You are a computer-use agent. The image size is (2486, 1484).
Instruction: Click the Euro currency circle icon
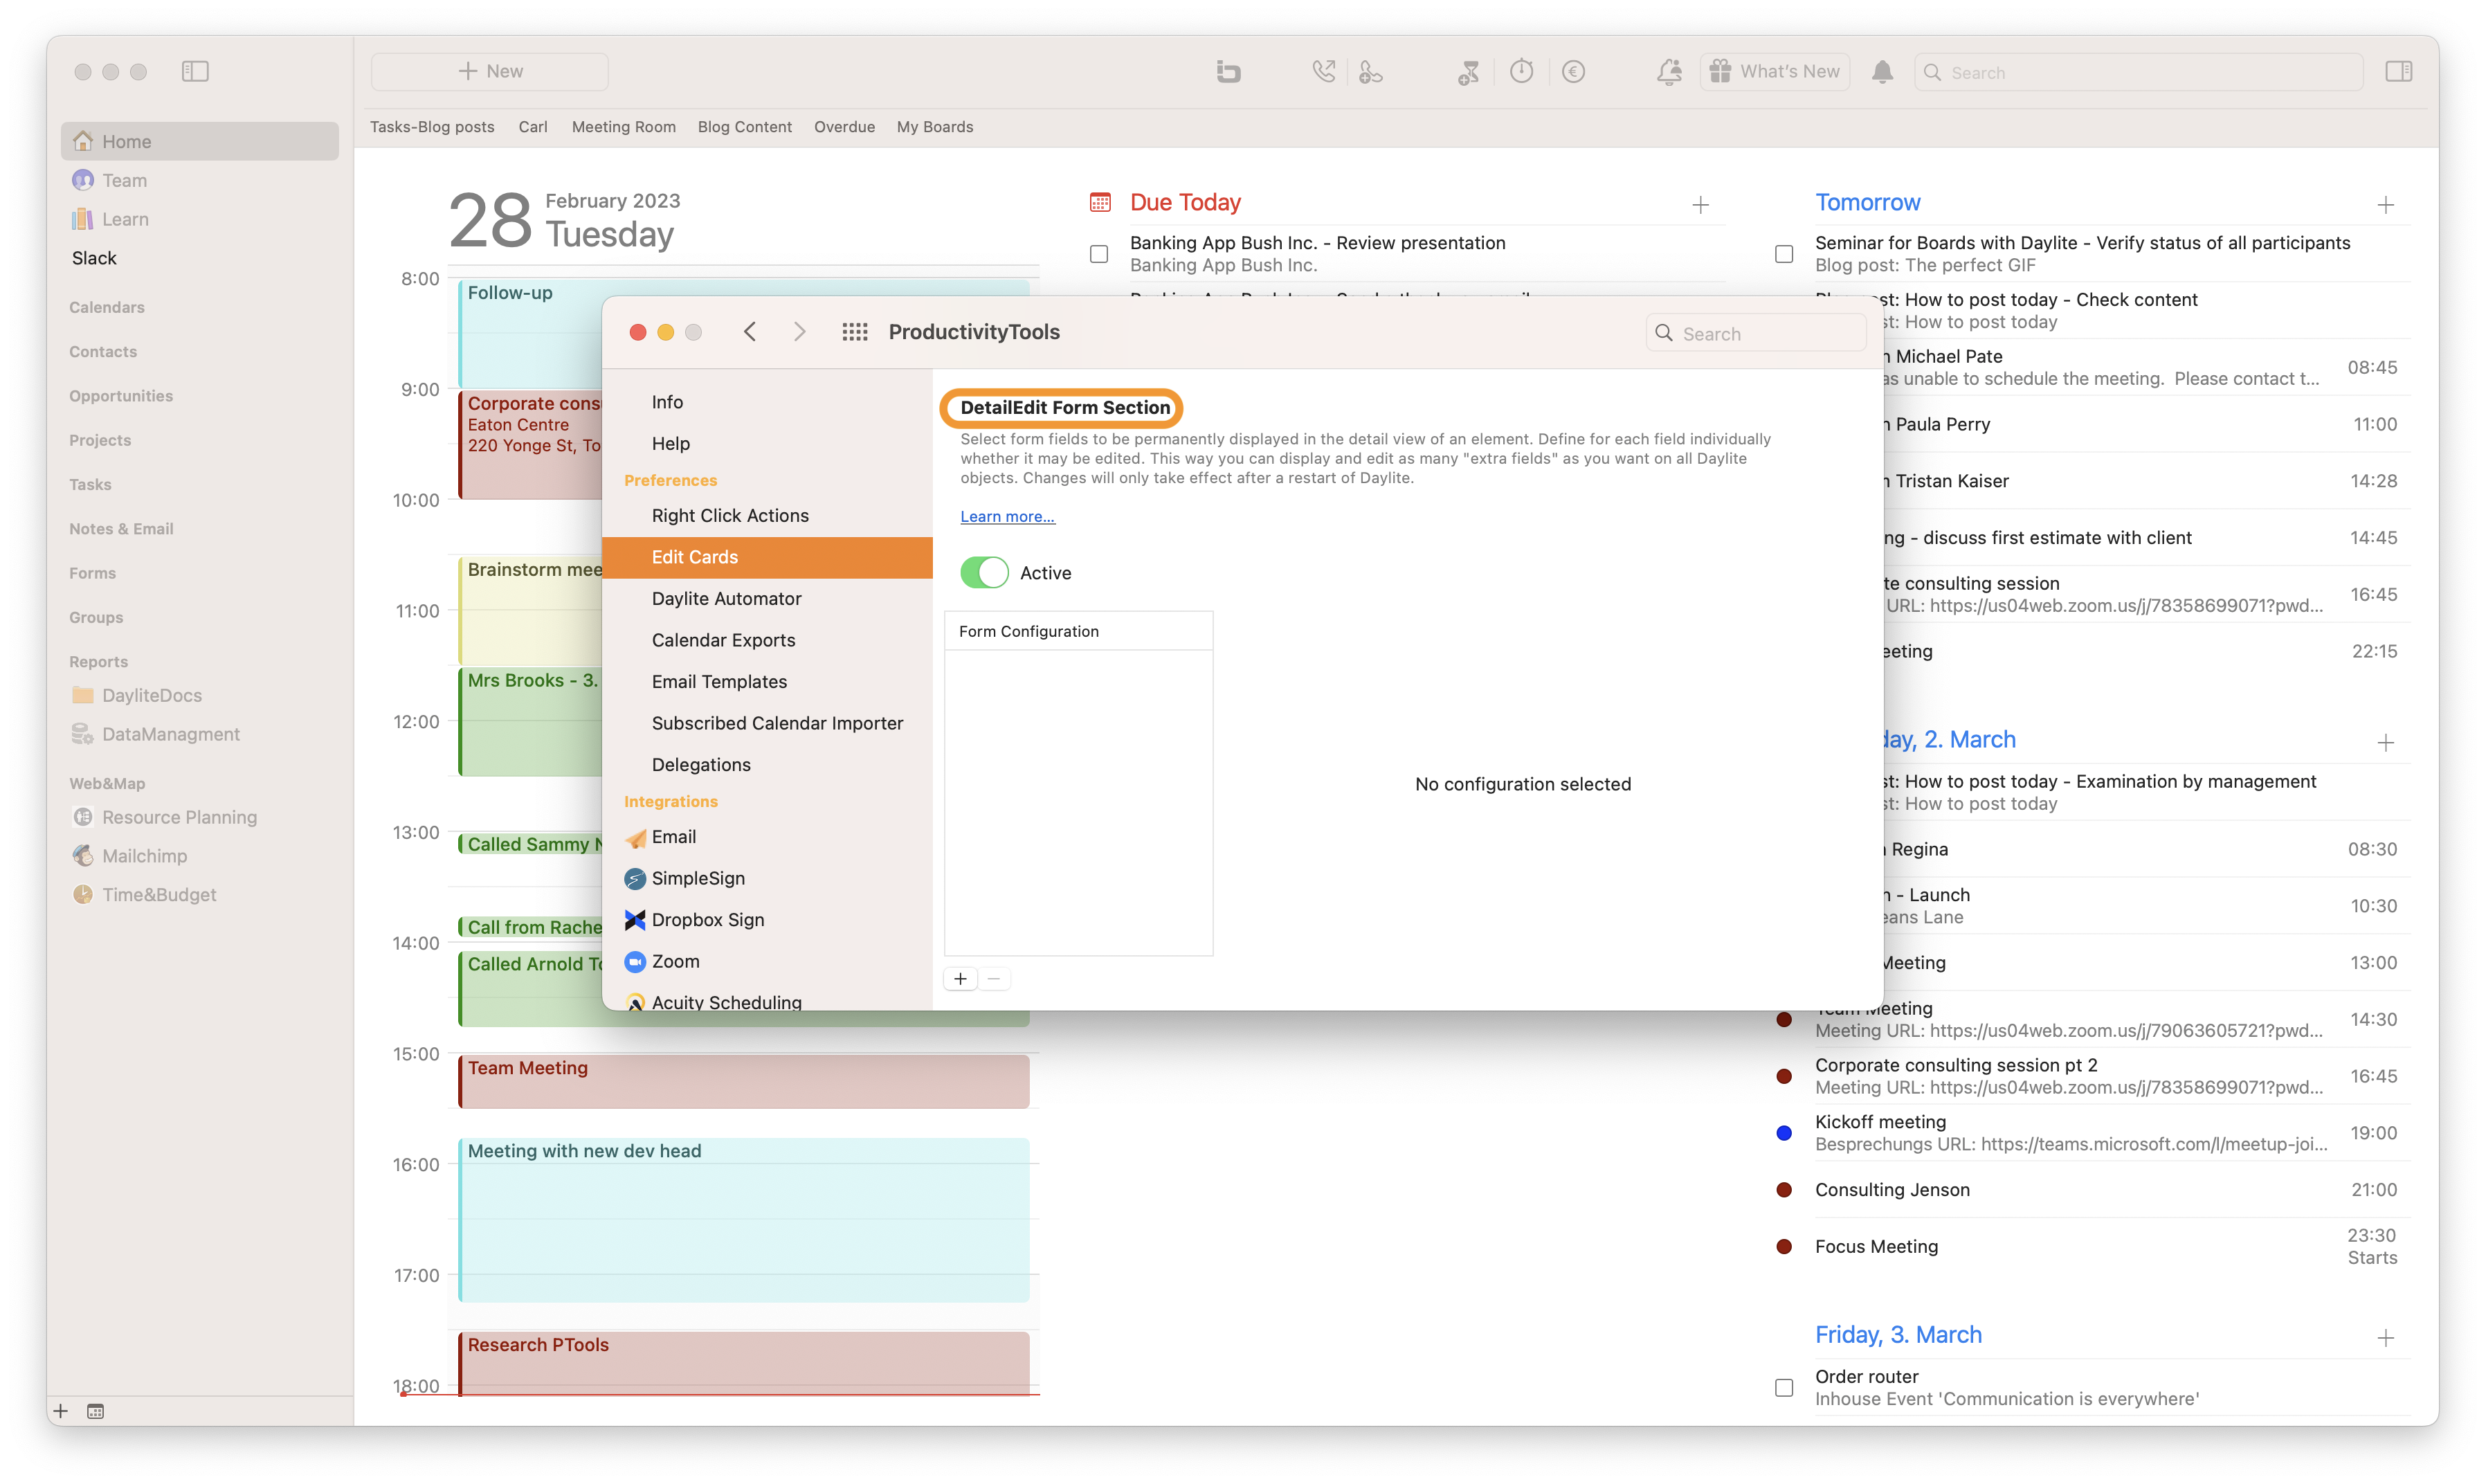pos(1573,71)
